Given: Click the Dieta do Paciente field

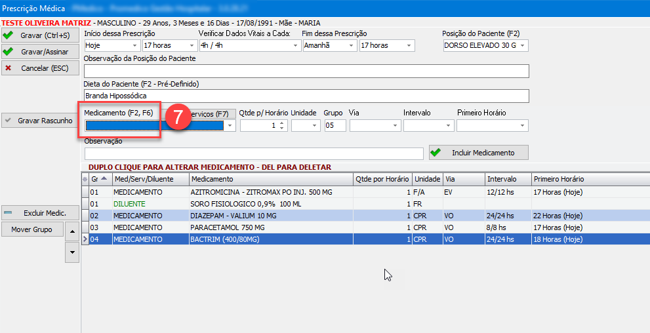Looking at the screenshot, I should [x=306, y=96].
